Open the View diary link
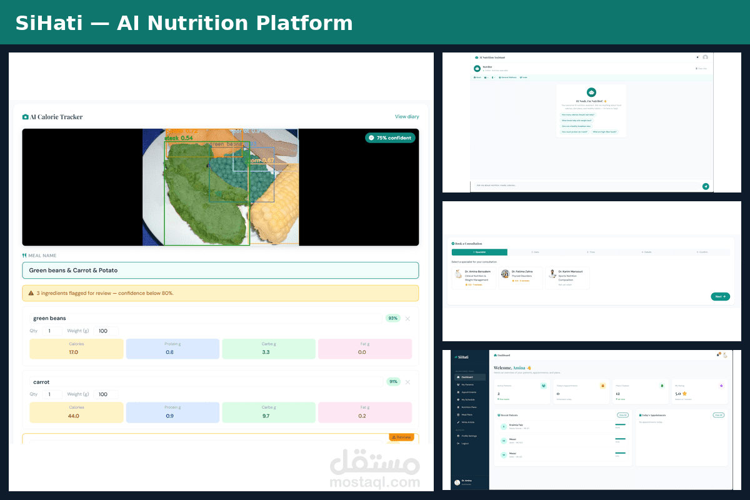Screen dimensions: 750x500 coord(407,117)
